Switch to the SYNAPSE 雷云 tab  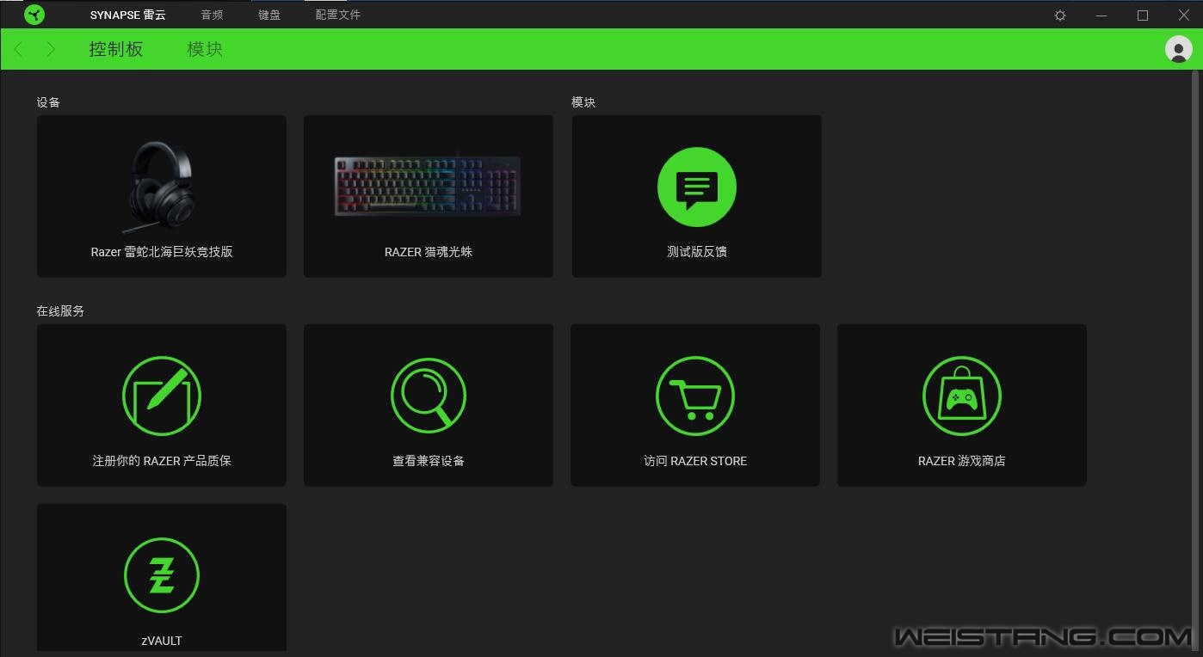[x=128, y=15]
